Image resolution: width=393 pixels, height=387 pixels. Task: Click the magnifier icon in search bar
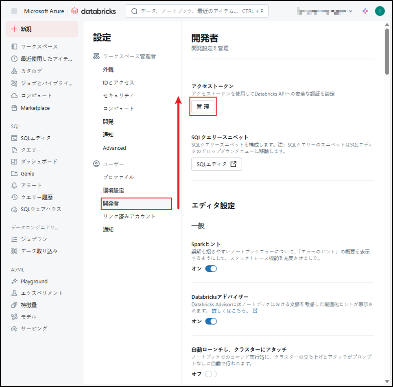(134, 11)
